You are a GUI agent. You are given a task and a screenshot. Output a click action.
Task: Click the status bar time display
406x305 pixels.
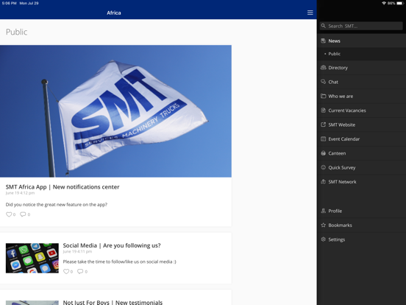point(9,3)
